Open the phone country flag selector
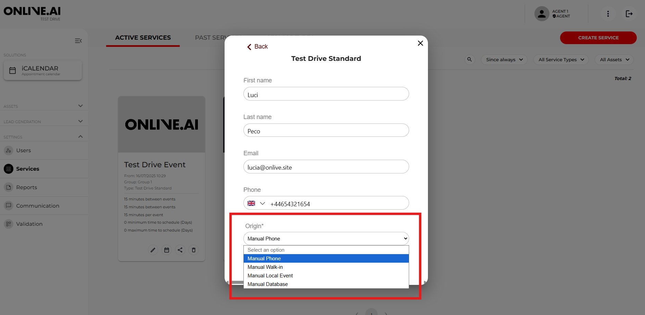 click(256, 204)
